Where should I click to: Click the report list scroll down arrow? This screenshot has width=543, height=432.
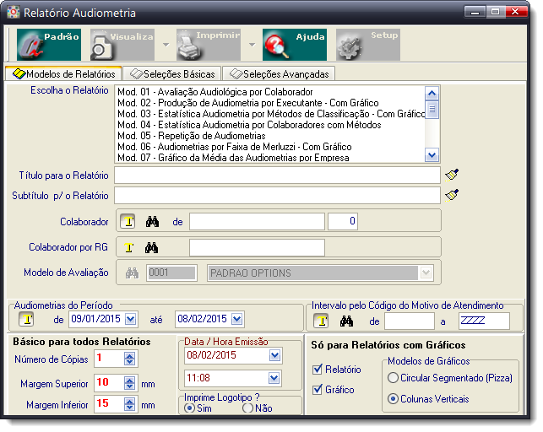pyautogui.click(x=432, y=155)
